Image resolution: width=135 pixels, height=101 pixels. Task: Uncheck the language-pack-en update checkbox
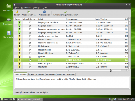click(30, 26)
